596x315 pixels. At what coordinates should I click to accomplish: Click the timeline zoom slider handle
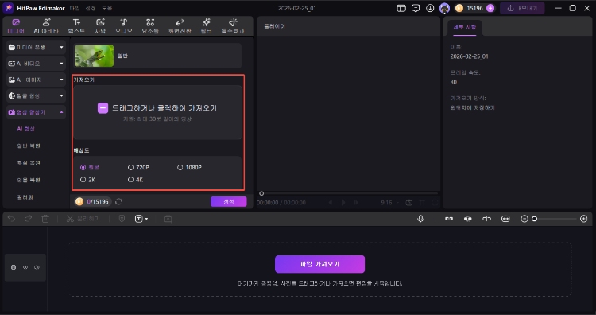click(535, 219)
